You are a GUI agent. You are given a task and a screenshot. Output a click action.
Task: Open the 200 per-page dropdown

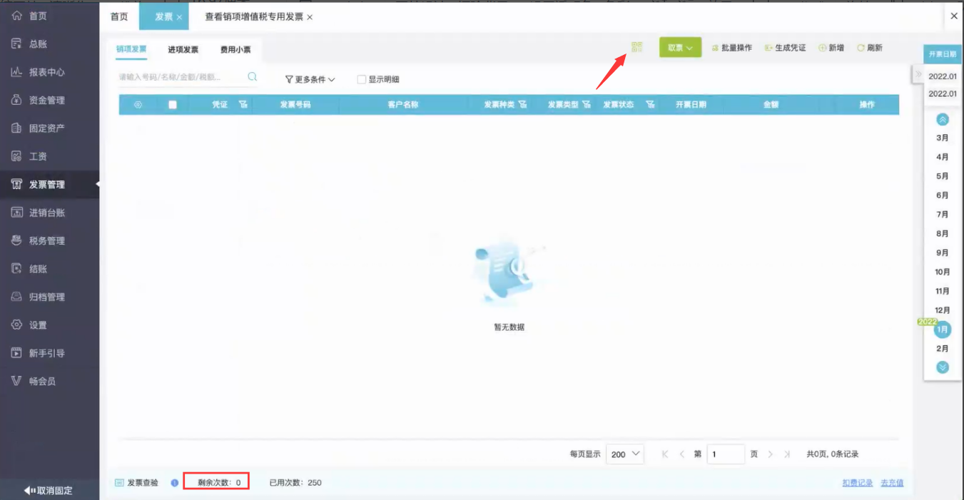(x=625, y=454)
